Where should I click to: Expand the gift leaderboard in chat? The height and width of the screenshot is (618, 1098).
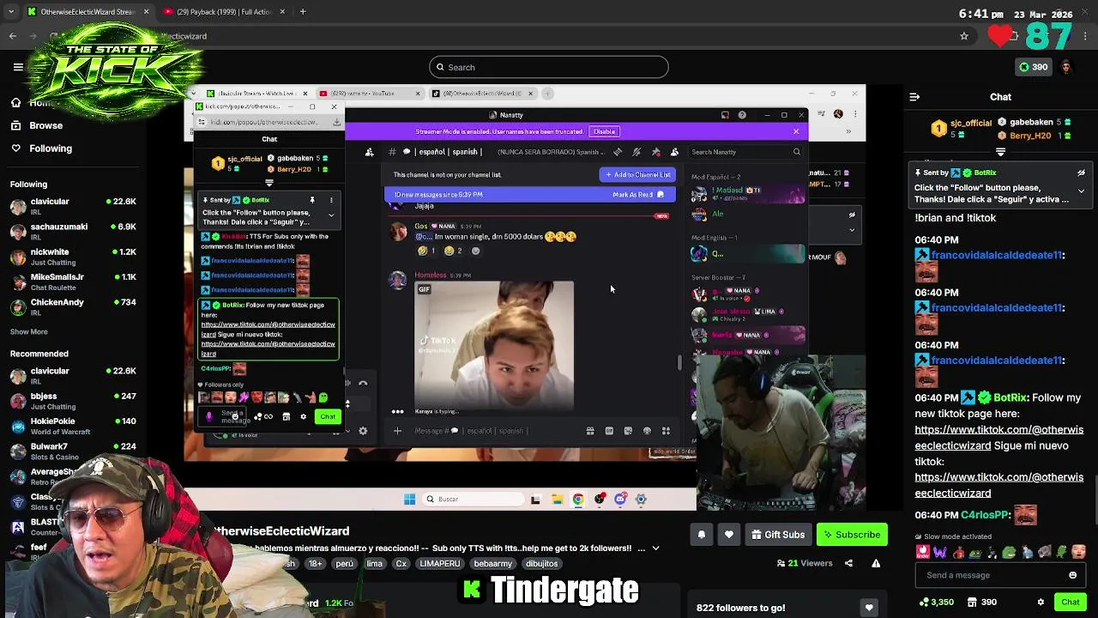(x=1000, y=152)
